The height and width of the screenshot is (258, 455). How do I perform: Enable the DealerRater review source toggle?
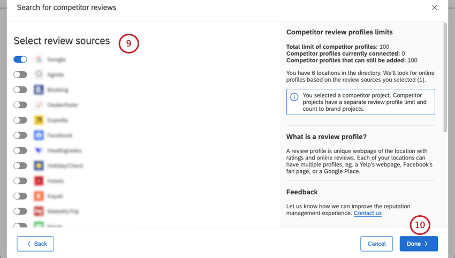click(x=20, y=105)
